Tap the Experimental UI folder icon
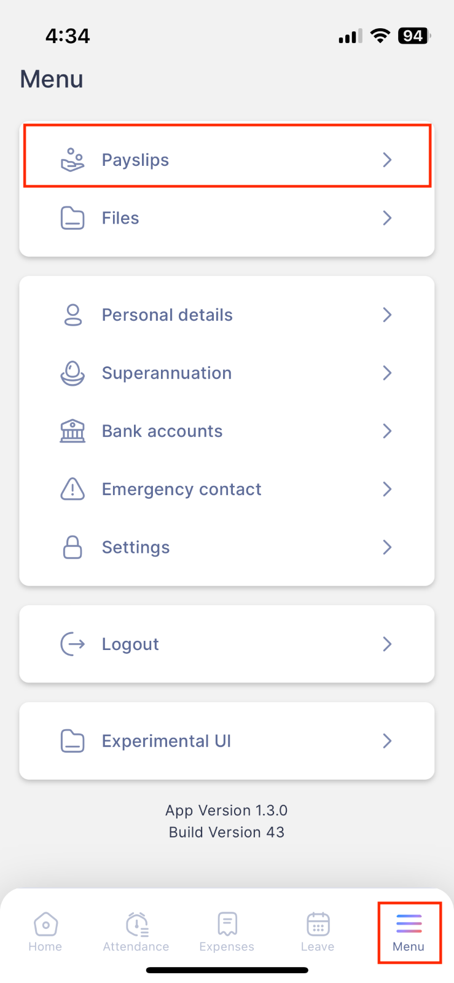 [x=72, y=741]
